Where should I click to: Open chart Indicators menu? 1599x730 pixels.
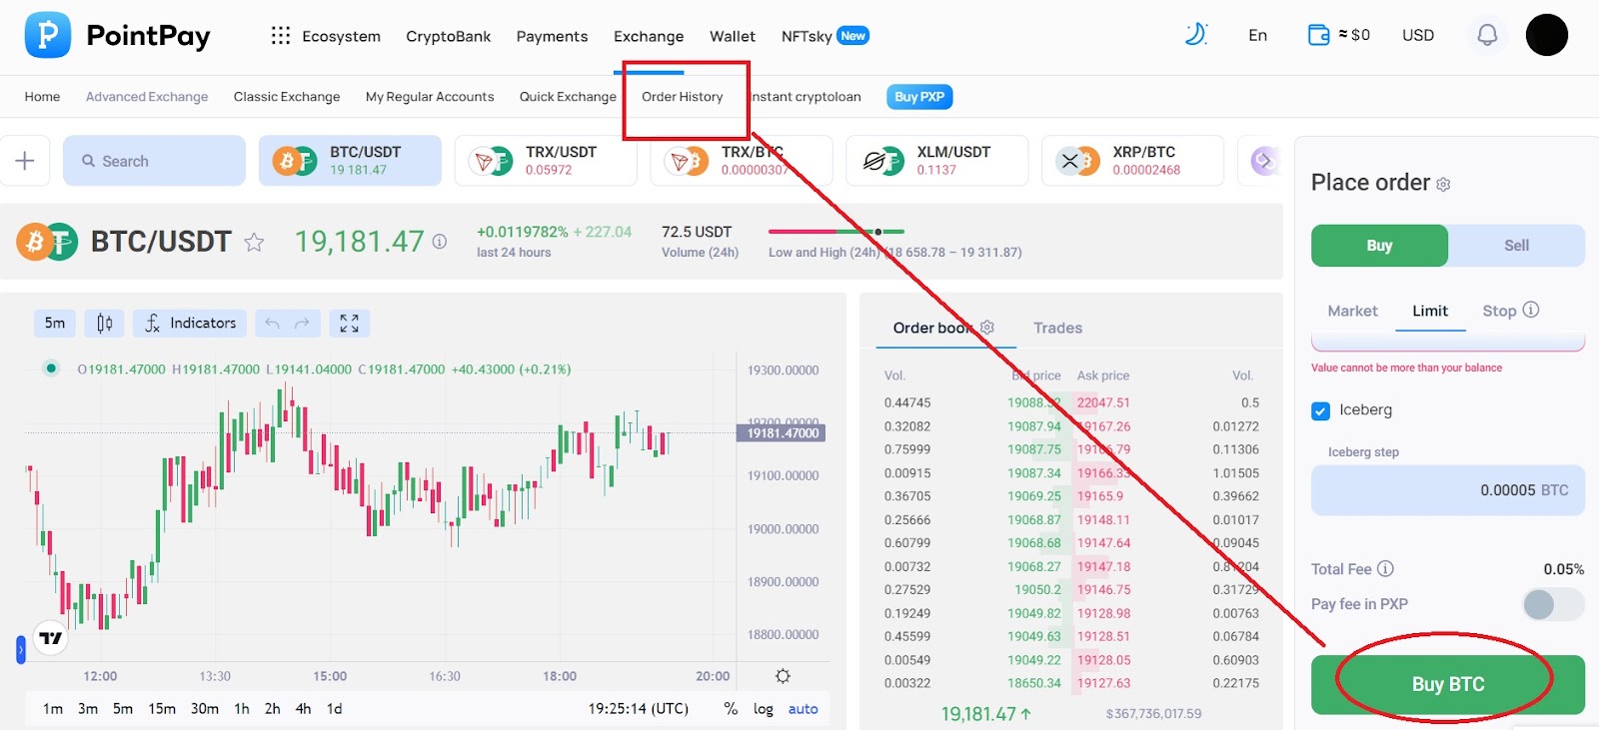tap(190, 323)
